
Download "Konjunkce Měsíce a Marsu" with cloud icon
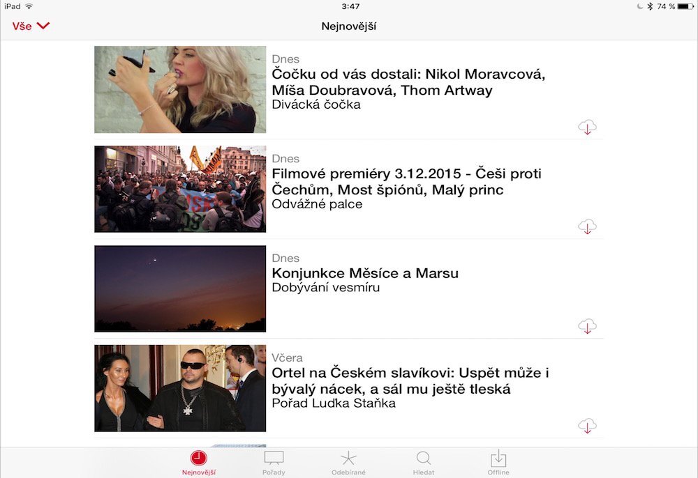click(587, 326)
